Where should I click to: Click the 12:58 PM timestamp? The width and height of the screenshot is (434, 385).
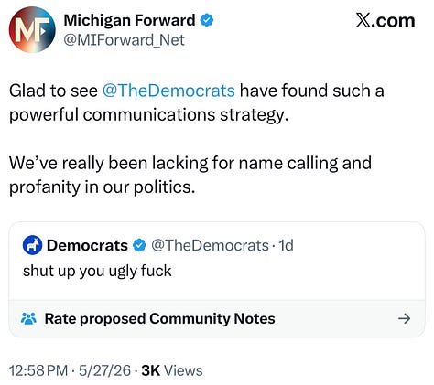[38, 370]
